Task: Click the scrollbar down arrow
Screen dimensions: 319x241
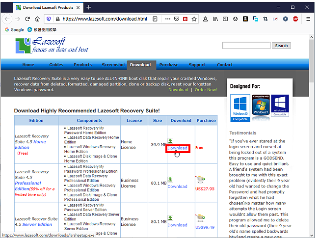Action: pyautogui.click(x=312, y=235)
